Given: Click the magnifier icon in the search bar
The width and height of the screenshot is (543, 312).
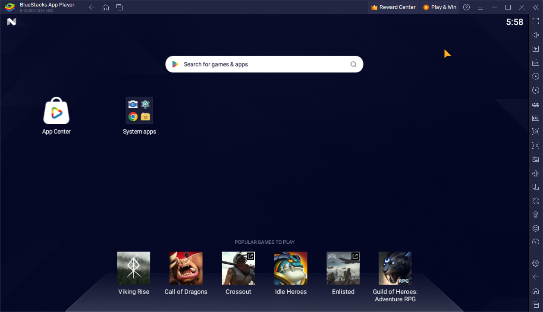Looking at the screenshot, I should tap(353, 64).
